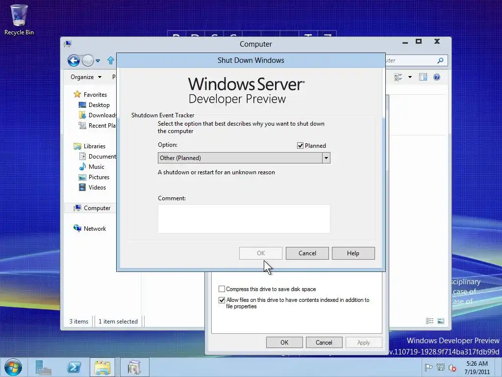Image resolution: width=502 pixels, height=377 pixels.
Task: Switch to details view icon in status bar
Action: (429, 321)
